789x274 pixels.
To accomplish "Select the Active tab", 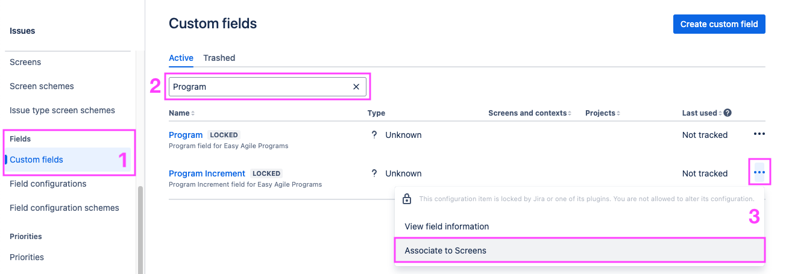I will click(x=181, y=58).
